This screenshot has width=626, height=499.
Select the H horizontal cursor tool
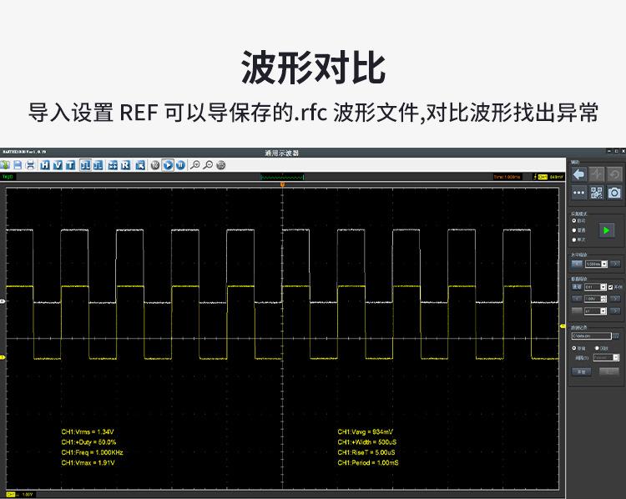[x=45, y=165]
